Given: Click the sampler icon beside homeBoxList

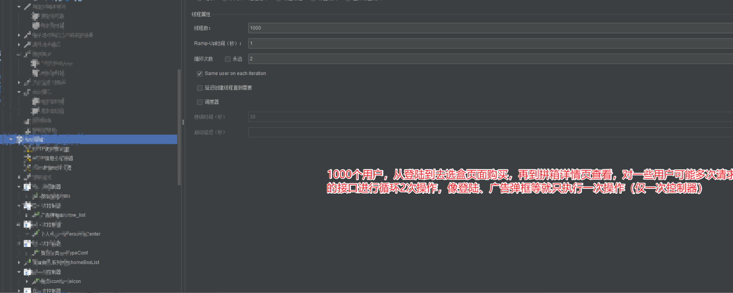Looking at the screenshot, I should (27, 262).
